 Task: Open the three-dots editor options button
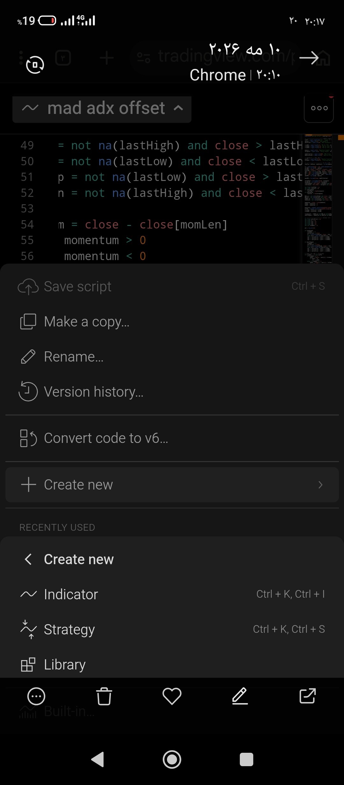319,108
